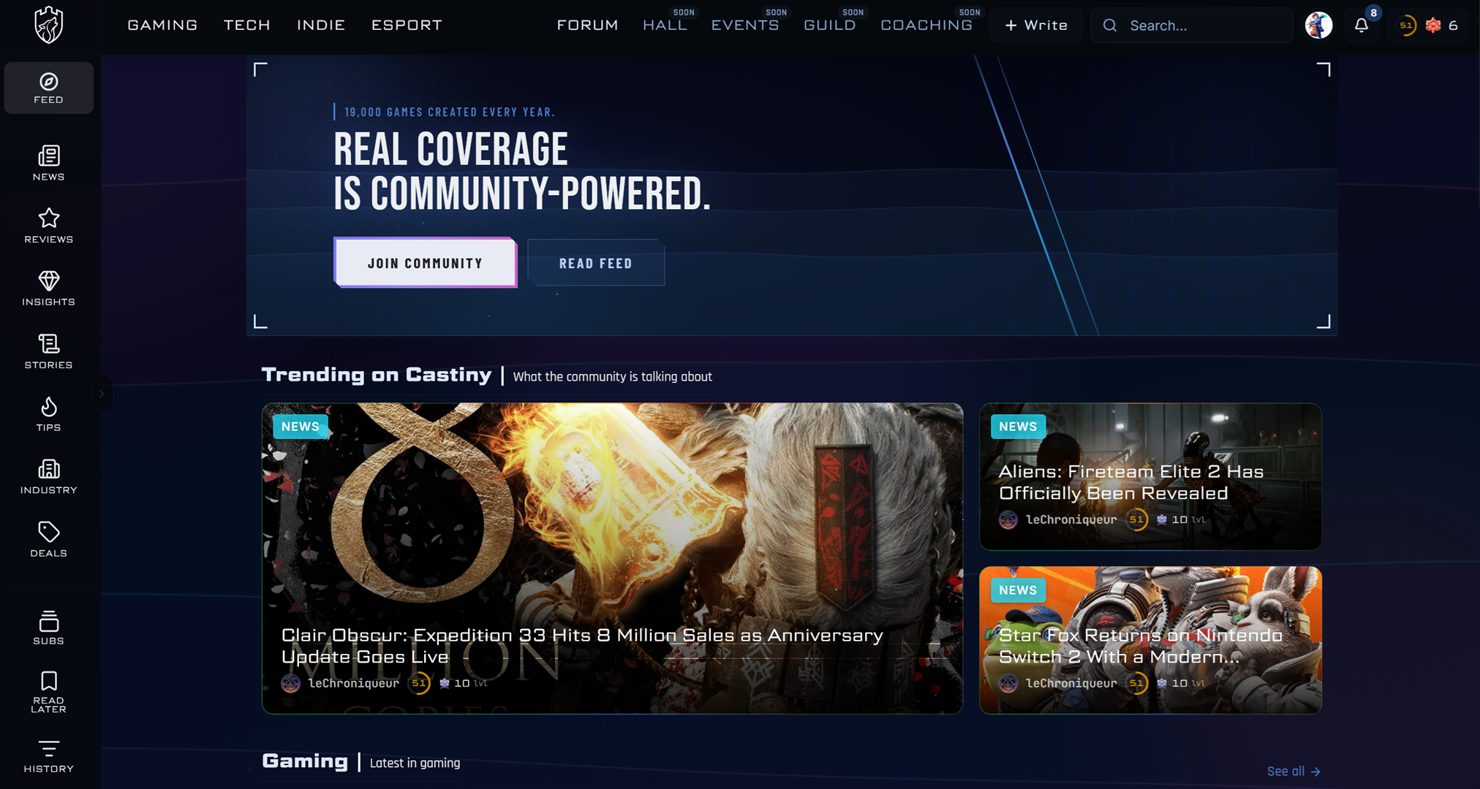The width and height of the screenshot is (1480, 789).
Task: Open the Clair Obscur Expedition 33 headline
Action: (x=582, y=646)
